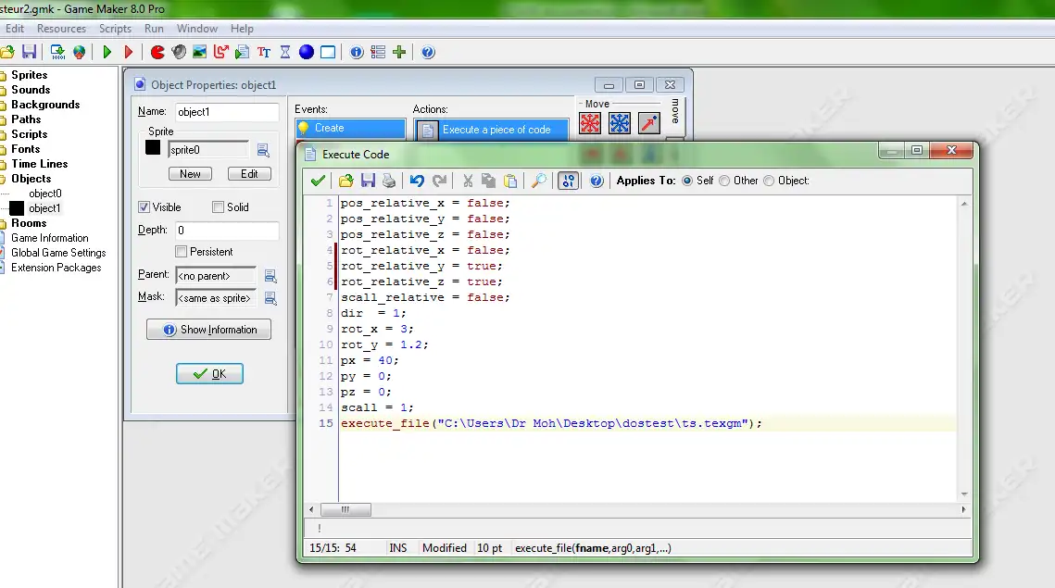Uncheck the Visible checkbox
The image size is (1055, 588).
144,207
